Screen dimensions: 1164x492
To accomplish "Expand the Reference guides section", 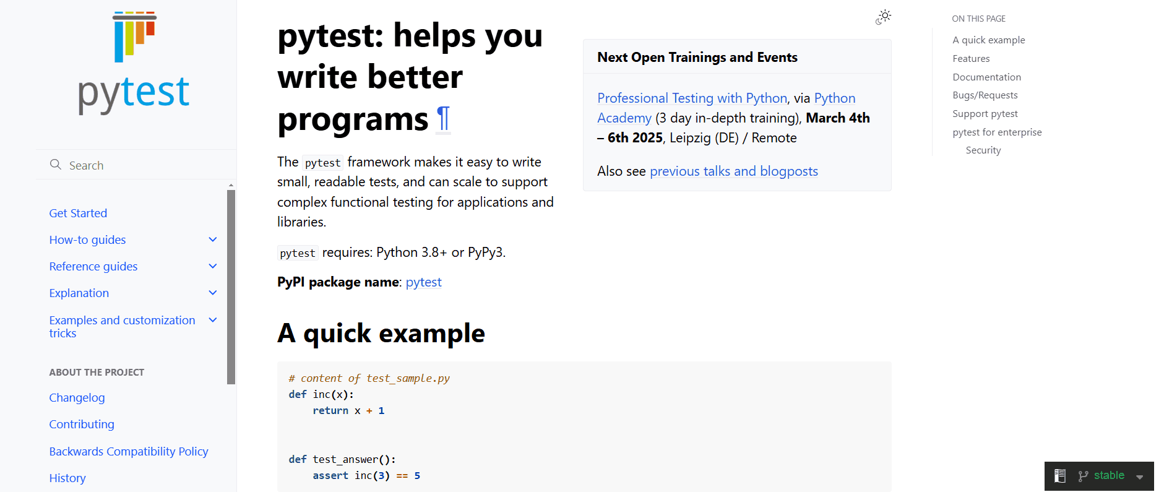I will click(213, 266).
